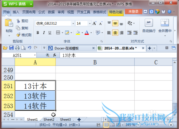Click the insert function fx icon
The image size is (179, 129).
click(x=54, y=55)
